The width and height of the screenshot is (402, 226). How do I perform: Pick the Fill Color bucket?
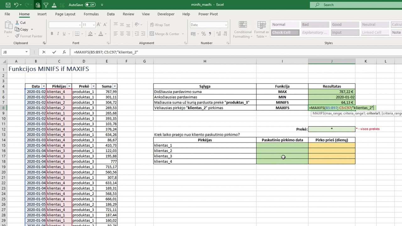pyautogui.click(x=90, y=34)
